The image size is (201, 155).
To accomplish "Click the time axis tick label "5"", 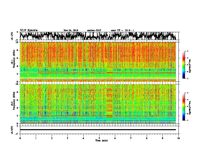I will pos(99,138).
